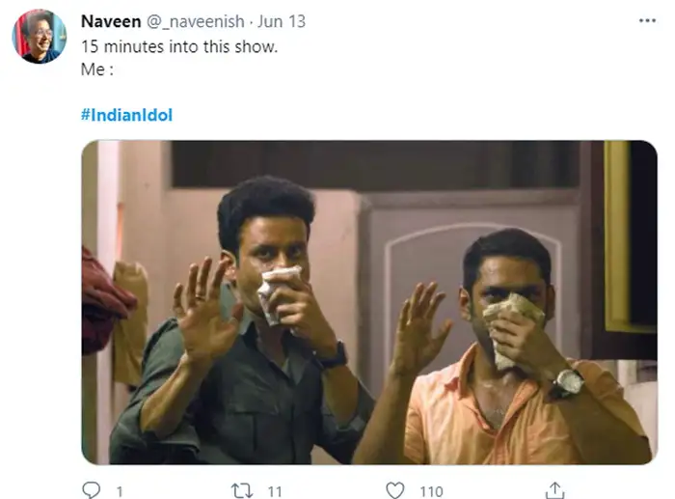This screenshot has height=499, width=675.
Task: Click the reply count showing 1
Action: 120,492
